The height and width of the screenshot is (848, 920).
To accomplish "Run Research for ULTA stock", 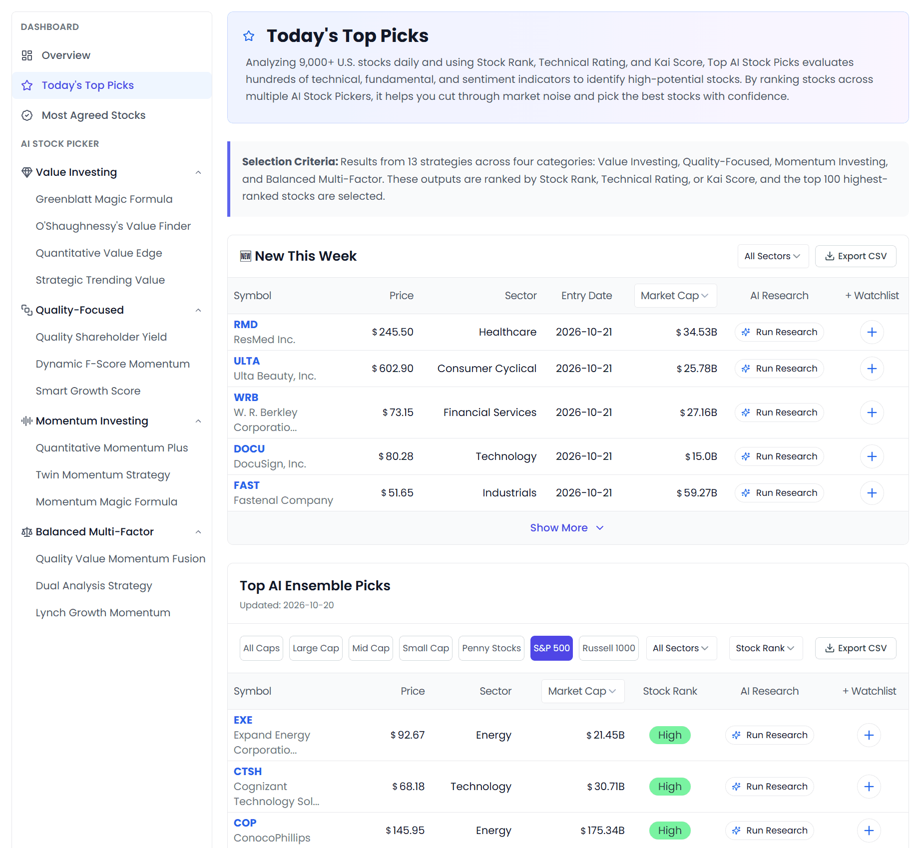I will pos(779,369).
